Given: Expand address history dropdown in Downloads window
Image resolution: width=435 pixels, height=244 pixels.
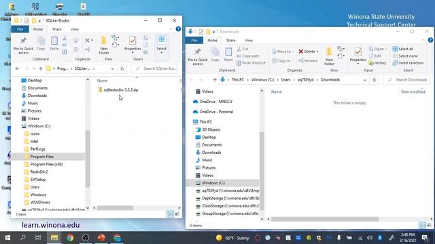Looking at the screenshot, I should [x=364, y=80].
